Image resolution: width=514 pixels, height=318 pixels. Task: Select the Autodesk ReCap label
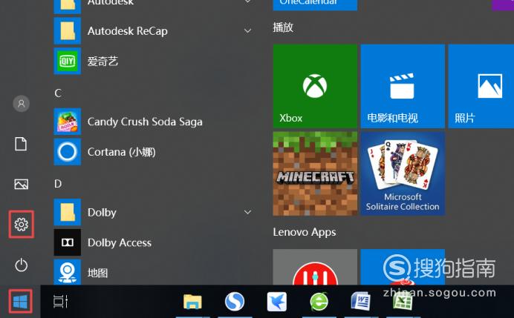128,31
